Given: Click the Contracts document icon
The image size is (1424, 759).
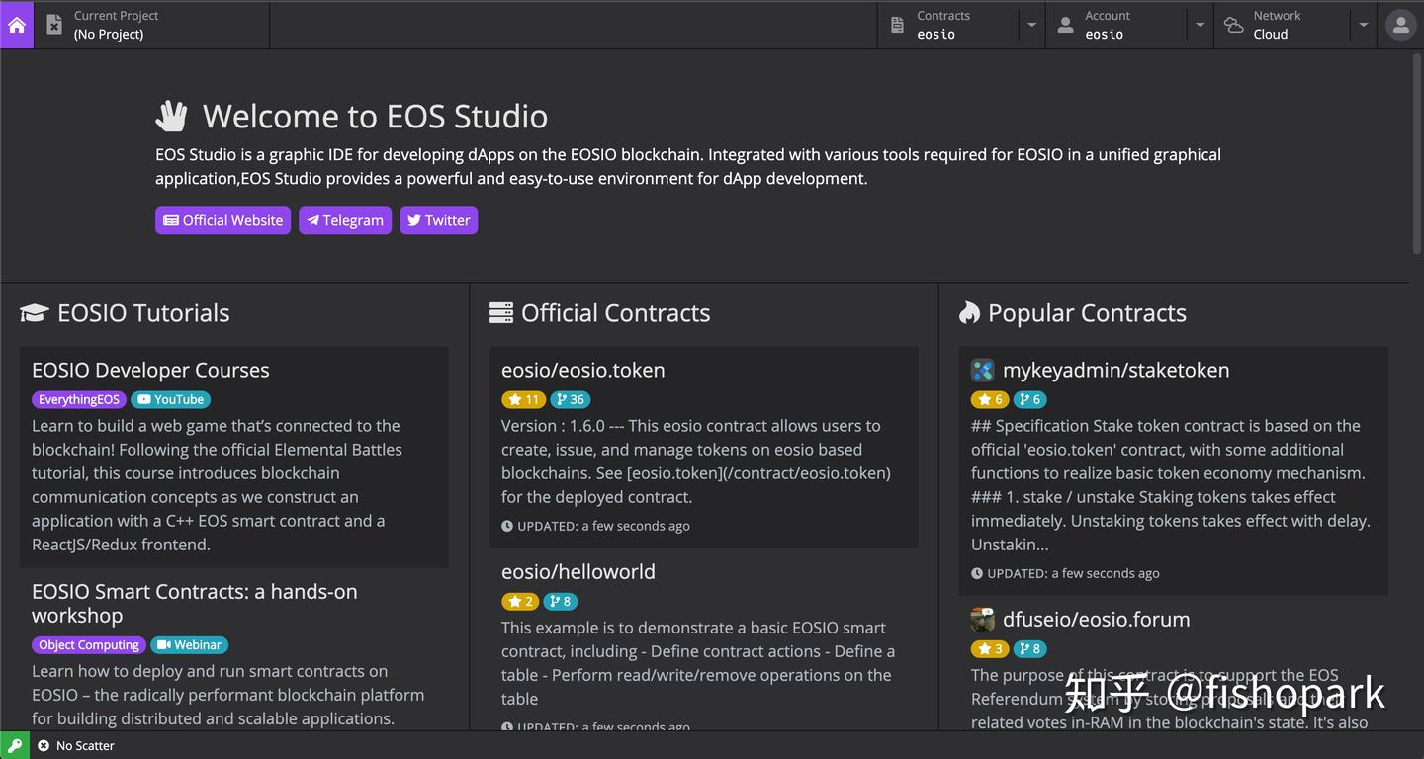Looking at the screenshot, I should tap(897, 26).
